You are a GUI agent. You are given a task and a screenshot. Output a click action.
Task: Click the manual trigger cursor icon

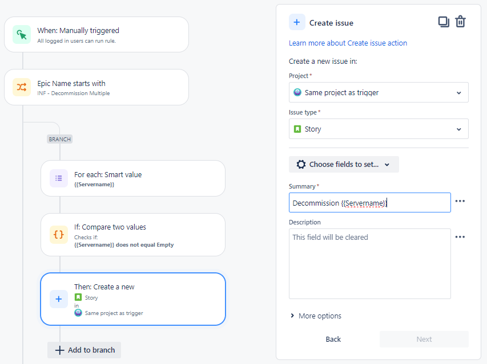[22, 35]
